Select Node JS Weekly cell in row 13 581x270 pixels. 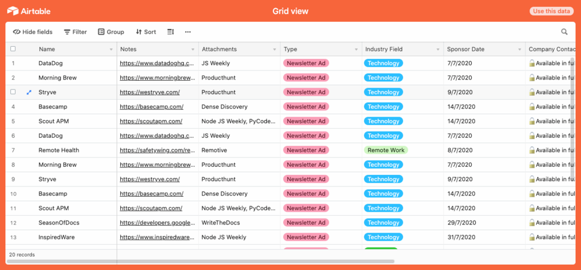tap(239, 237)
